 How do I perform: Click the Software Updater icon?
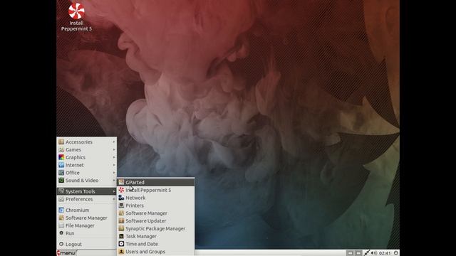click(x=121, y=220)
